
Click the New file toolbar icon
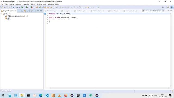coord(2,7)
